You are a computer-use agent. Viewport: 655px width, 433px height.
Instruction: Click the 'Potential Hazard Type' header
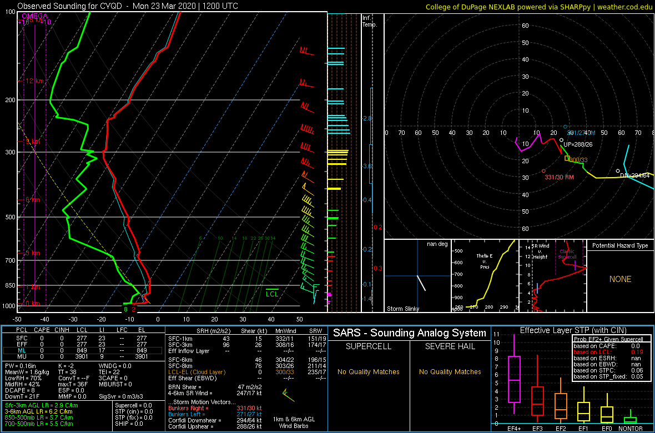click(x=620, y=245)
